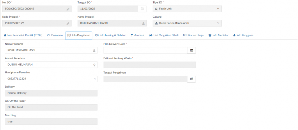Click phone icon in Handphone Penerima field

pos(94,79)
